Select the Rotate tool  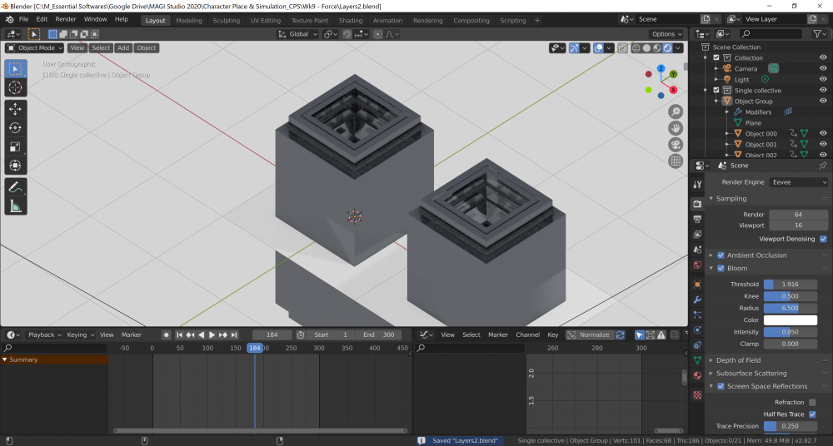15,128
